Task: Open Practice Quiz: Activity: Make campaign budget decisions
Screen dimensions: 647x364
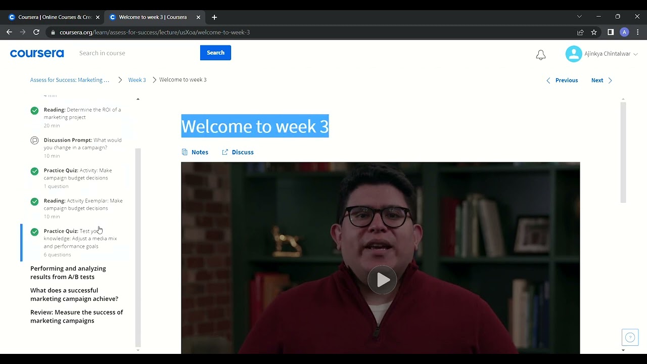Action: 77,178
